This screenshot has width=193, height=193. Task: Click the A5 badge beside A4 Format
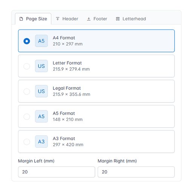(41, 41)
